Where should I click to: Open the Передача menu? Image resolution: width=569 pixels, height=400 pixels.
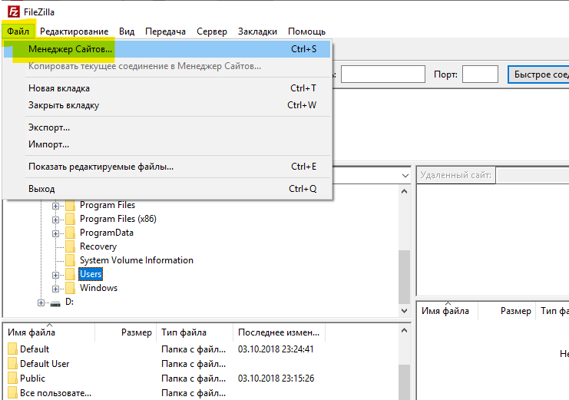tap(165, 31)
